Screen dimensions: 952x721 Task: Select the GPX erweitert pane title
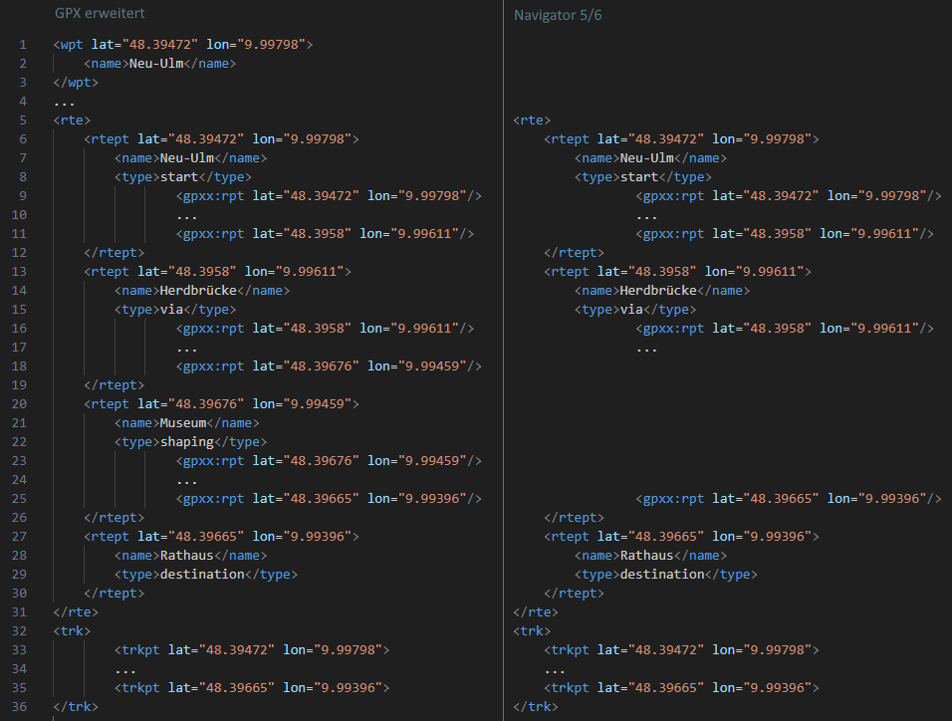[102, 16]
